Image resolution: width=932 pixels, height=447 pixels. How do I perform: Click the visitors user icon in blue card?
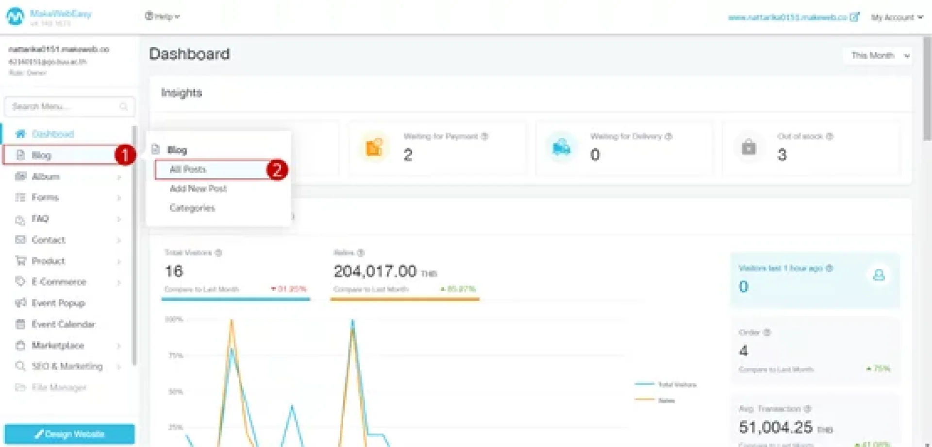pos(879,275)
